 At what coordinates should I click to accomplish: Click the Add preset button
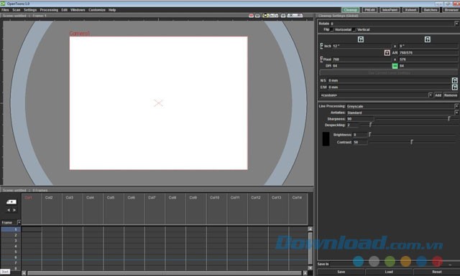(438, 95)
